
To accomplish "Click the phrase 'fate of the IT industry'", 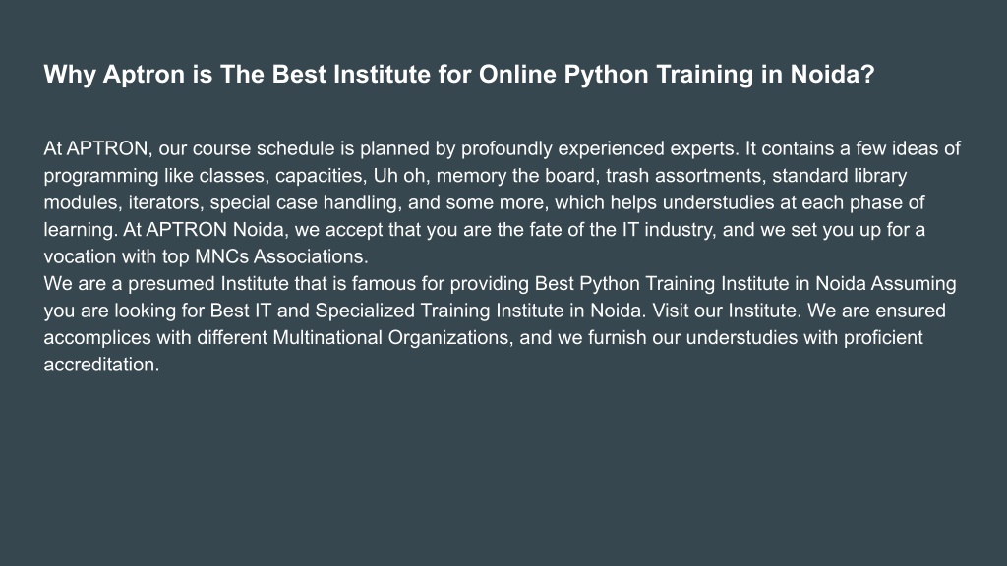I will click(x=622, y=230).
